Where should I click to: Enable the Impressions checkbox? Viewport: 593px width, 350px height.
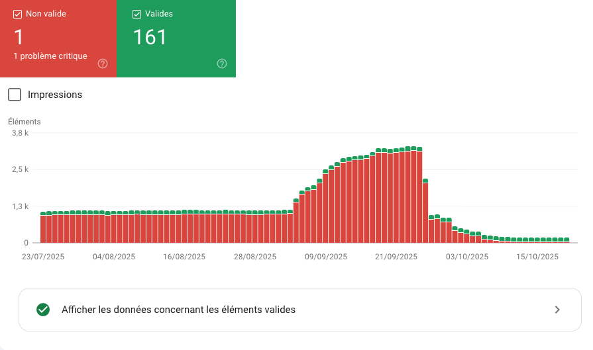[x=15, y=95]
